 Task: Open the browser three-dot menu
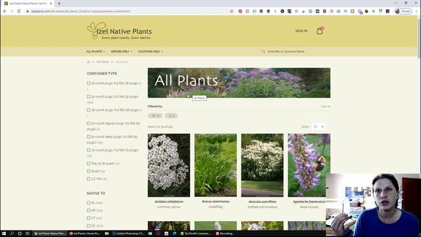pyautogui.click(x=416, y=11)
